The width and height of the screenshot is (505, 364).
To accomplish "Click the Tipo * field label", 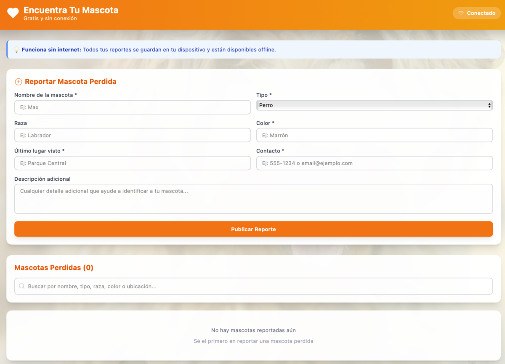I will pyautogui.click(x=264, y=95).
